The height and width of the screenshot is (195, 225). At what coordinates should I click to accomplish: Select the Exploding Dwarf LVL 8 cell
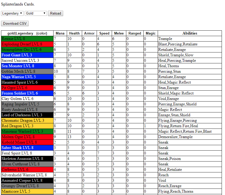27,44
